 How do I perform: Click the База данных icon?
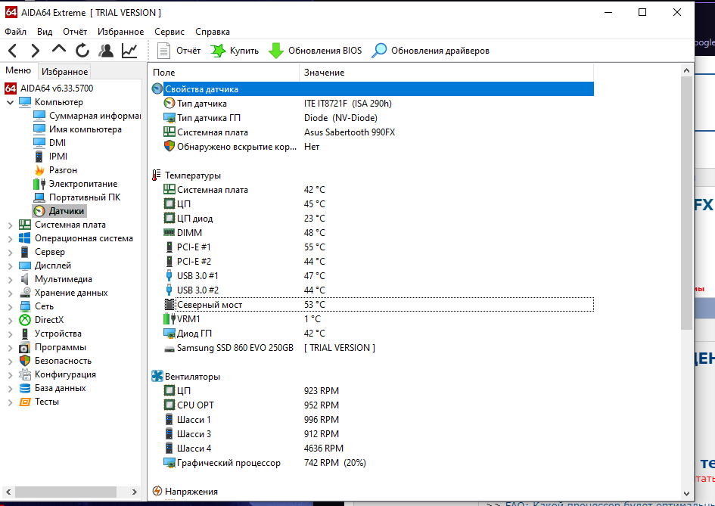pyautogui.click(x=25, y=389)
